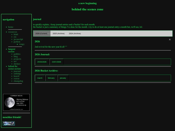The height and width of the screenshot is (131, 175).
Task: Open the python resources link
Action: click(17, 42)
